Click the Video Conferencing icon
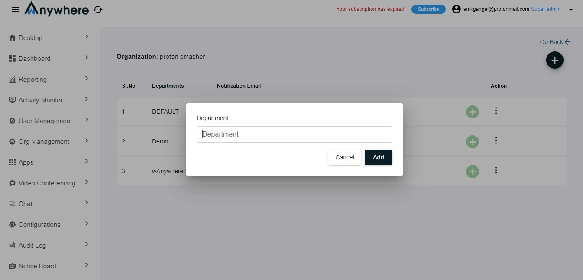Screen dimensions: 583x280 coord(12,183)
